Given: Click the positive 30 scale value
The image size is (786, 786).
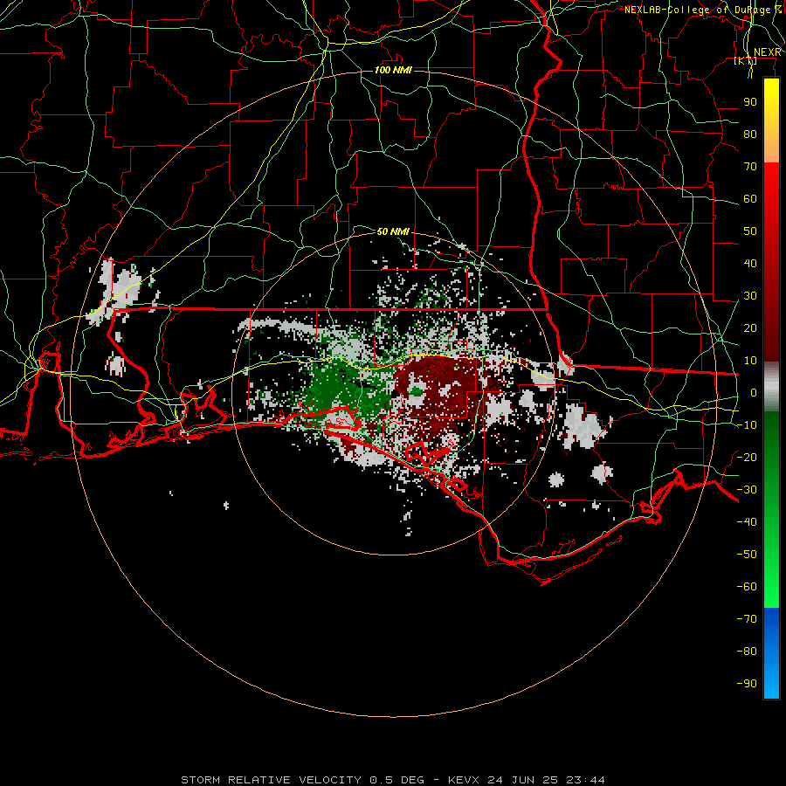Looking at the screenshot, I should click(x=750, y=296).
